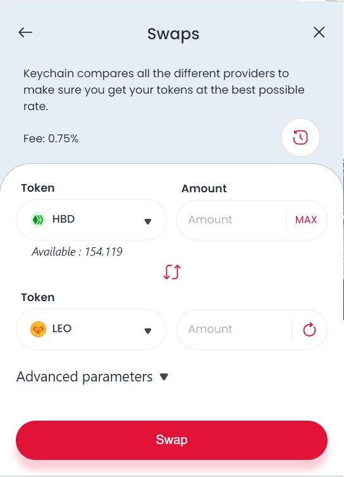Select the LEO token selector box
Viewport: 344px width, 477px height.
pos(91,329)
